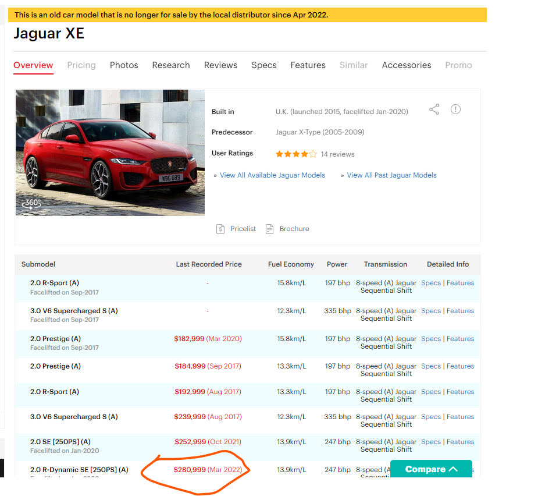The height and width of the screenshot is (496, 538).
Task: Open the Research tab
Action: click(x=171, y=65)
